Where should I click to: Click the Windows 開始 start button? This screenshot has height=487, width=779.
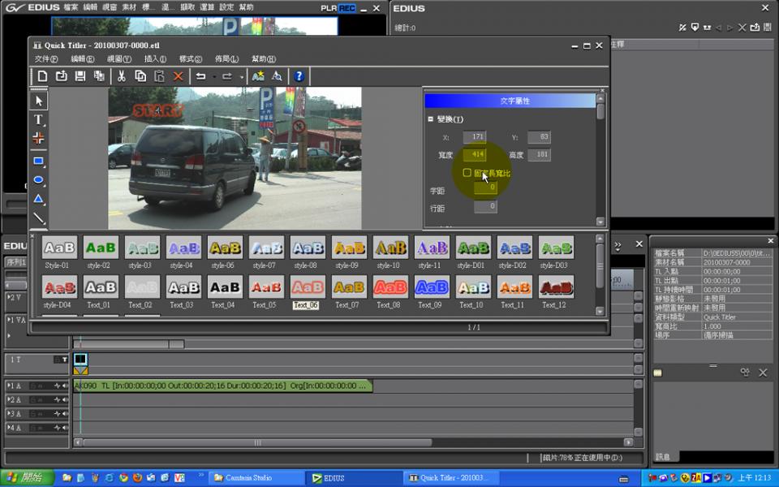[x=26, y=478]
